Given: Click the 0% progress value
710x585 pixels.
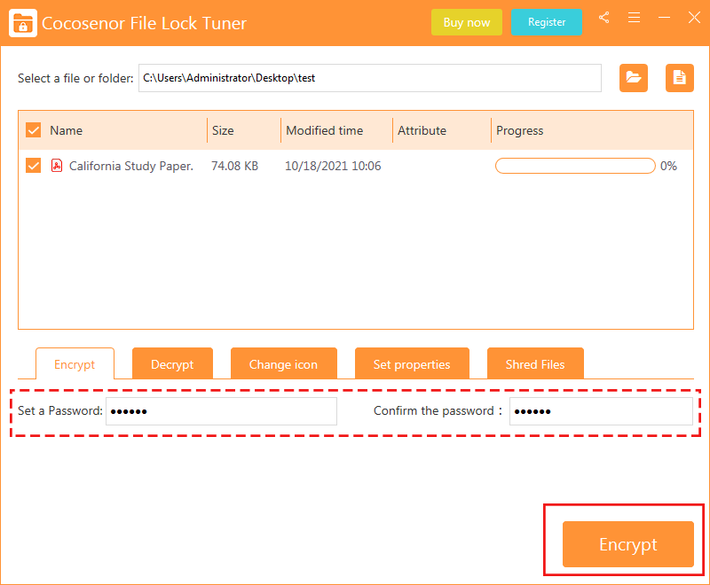Looking at the screenshot, I should pyautogui.click(x=668, y=166).
